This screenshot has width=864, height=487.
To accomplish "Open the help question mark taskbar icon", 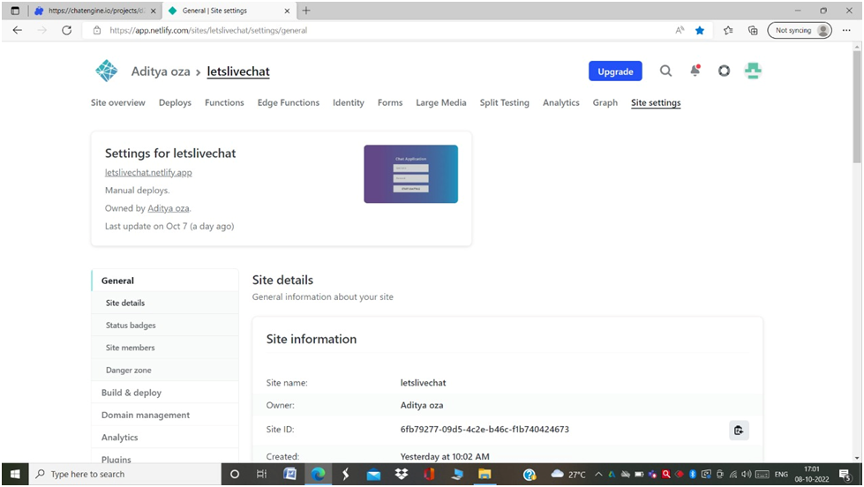I will [x=530, y=475].
